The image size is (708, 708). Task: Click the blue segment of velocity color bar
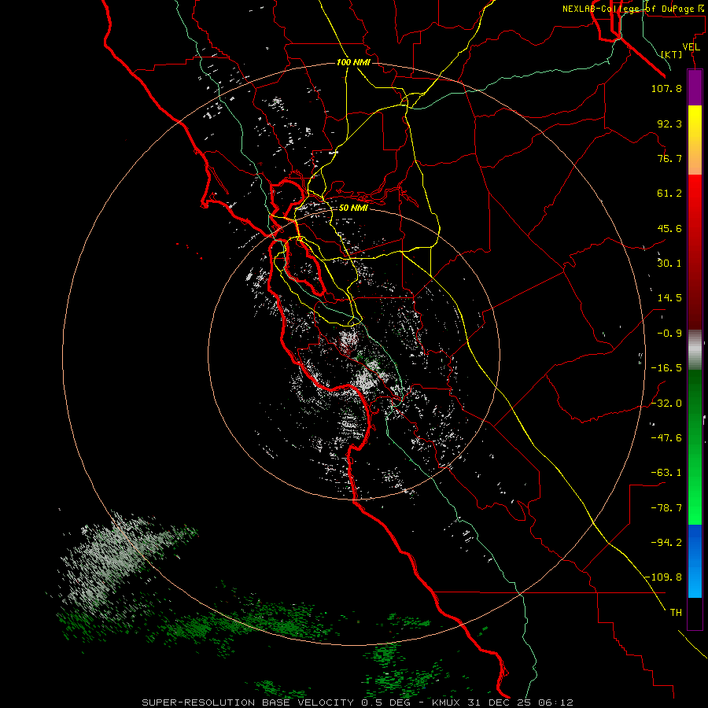point(695,561)
